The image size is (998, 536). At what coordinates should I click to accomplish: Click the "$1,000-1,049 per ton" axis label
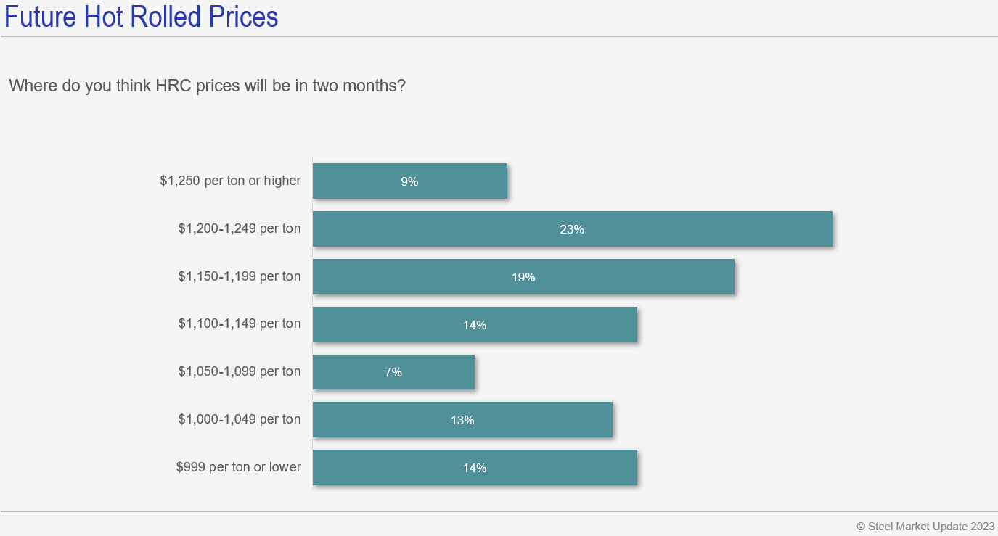click(x=240, y=419)
